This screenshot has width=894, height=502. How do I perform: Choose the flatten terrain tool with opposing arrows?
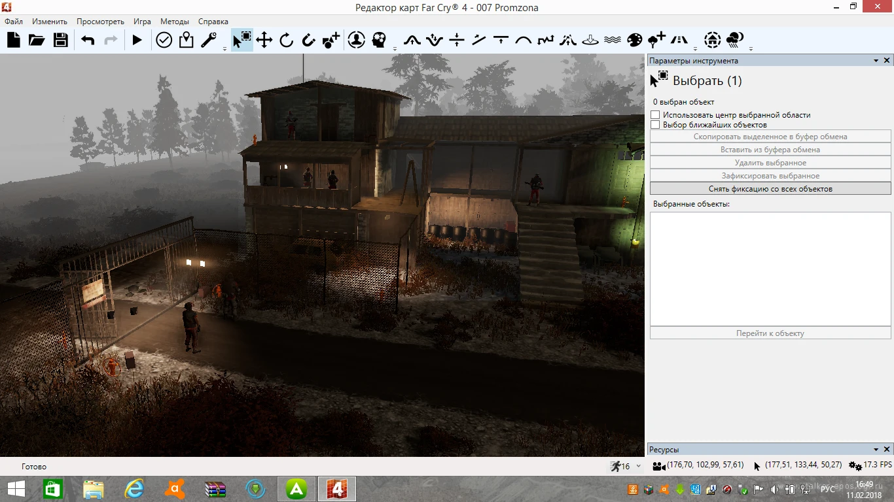457,41
